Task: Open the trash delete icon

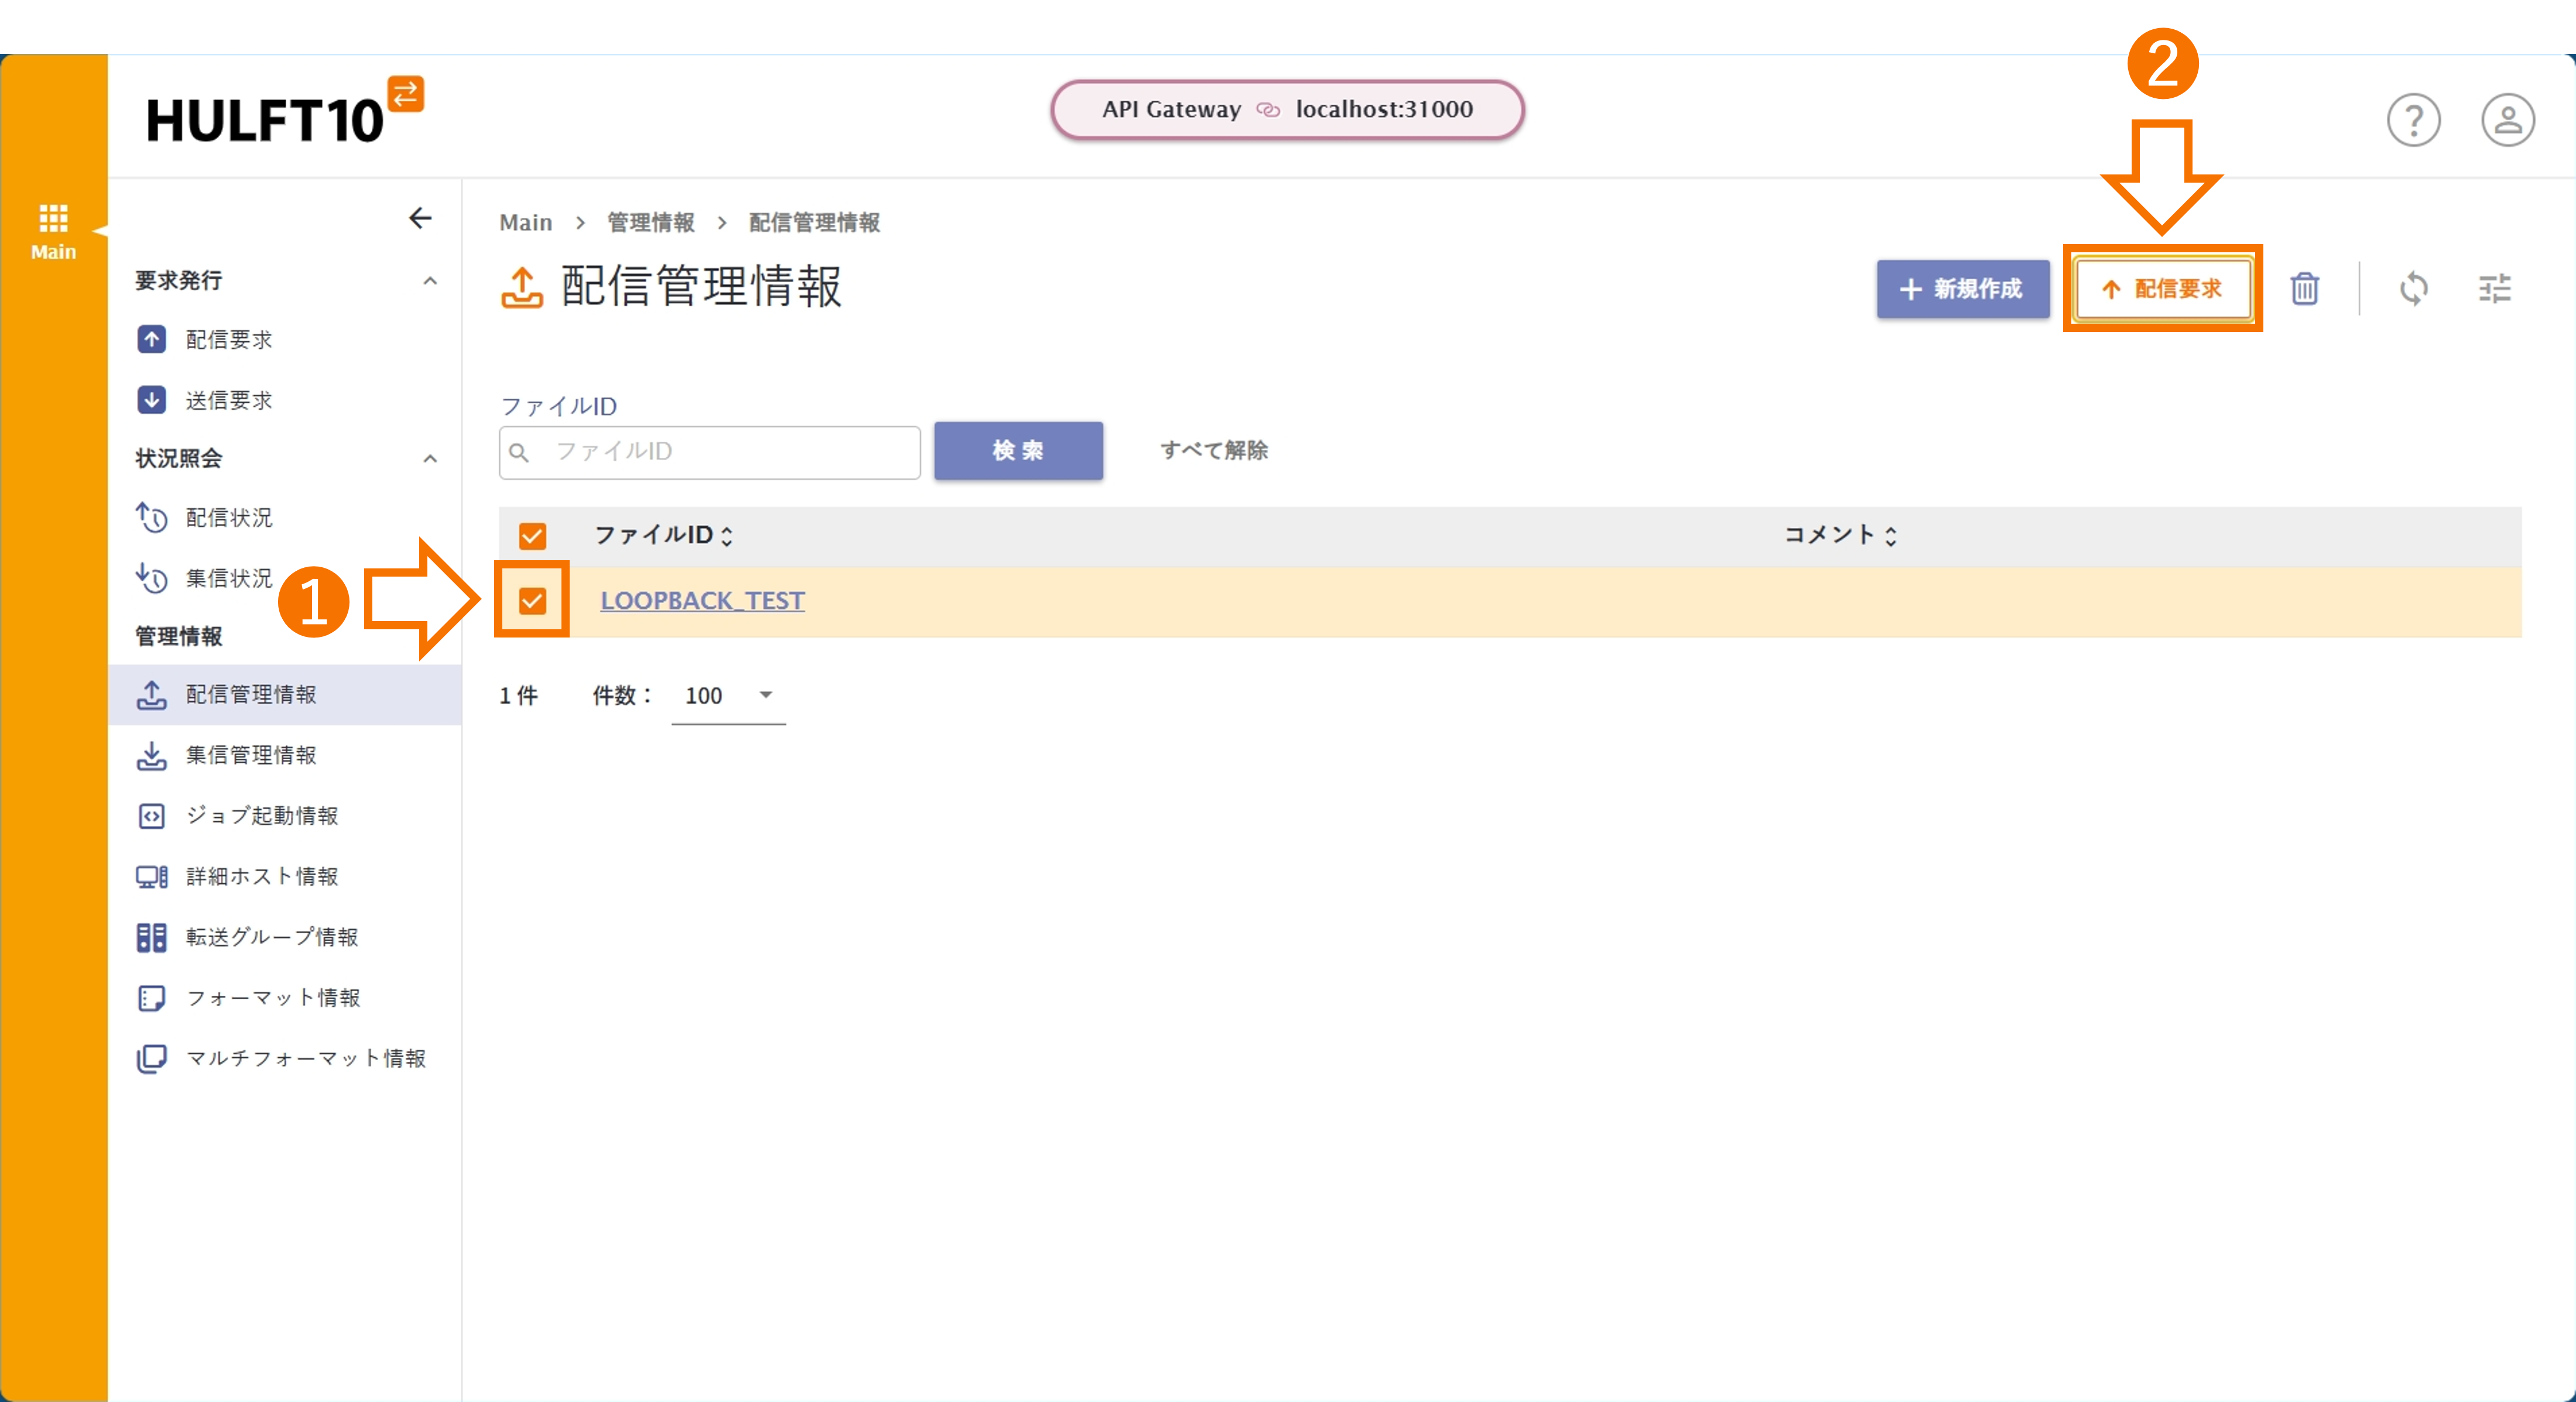Action: (x=2304, y=289)
